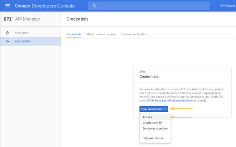236x147 pixels.
Task: Open the hamburger navigation menu
Action: point(8,6)
